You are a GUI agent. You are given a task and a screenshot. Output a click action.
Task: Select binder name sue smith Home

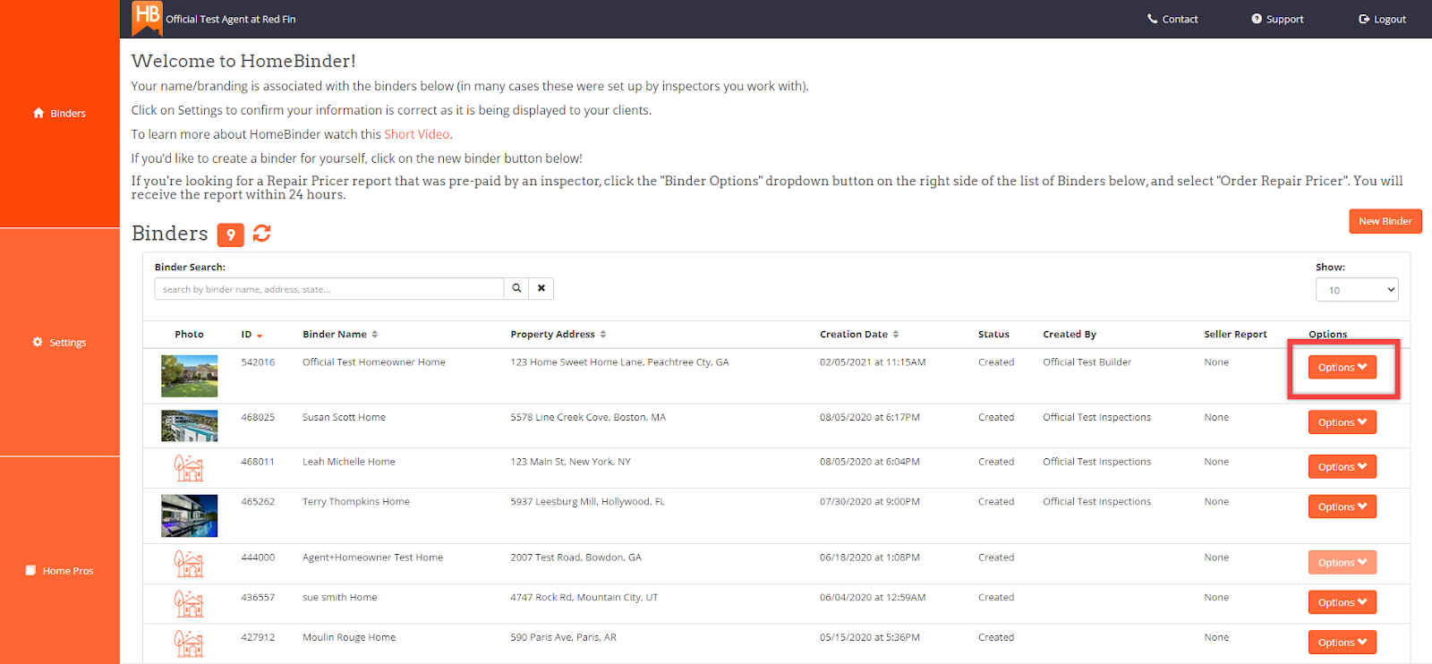340,598
